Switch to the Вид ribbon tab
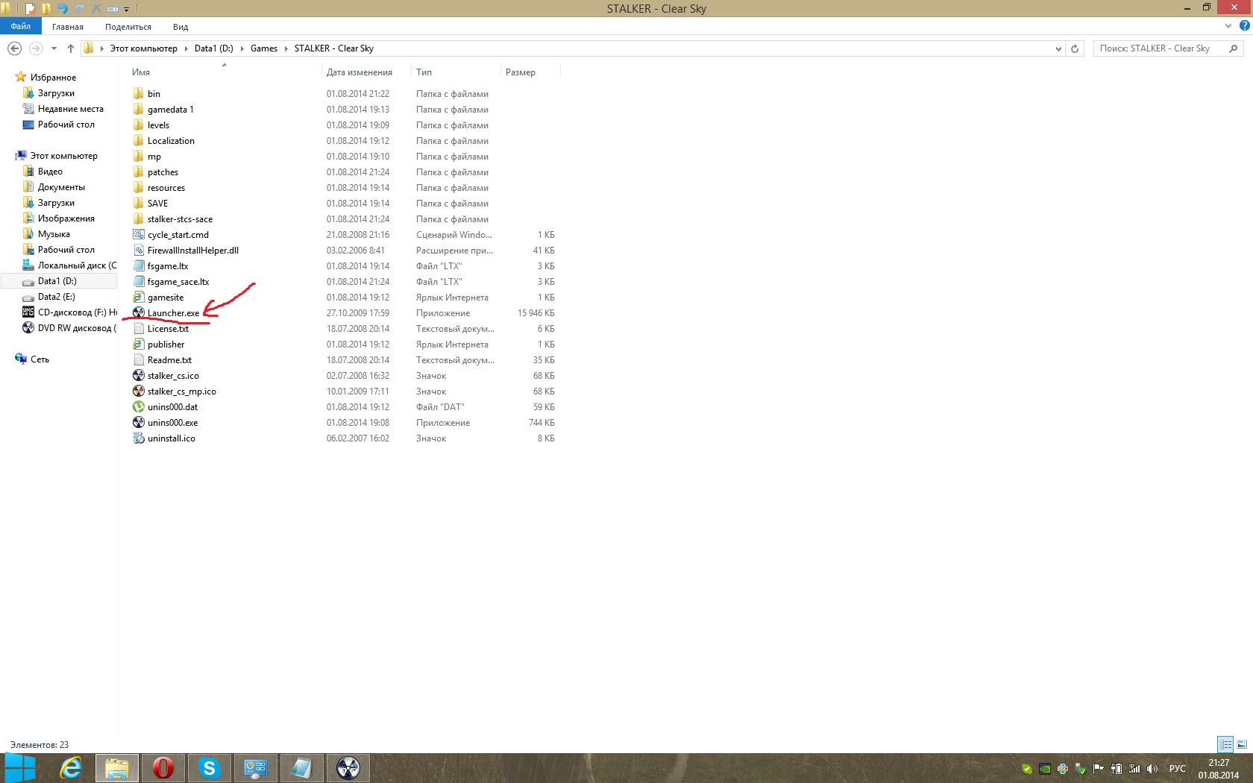This screenshot has height=783, width=1253. (180, 27)
